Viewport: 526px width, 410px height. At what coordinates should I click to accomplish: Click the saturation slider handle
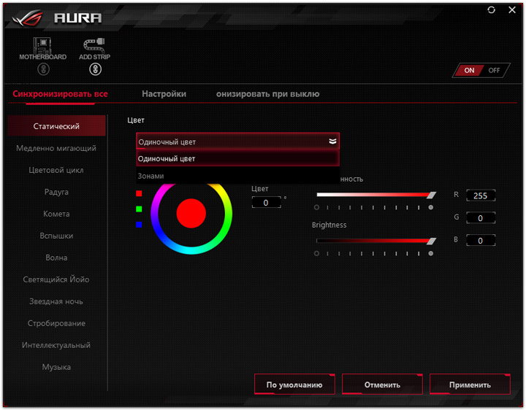(x=432, y=195)
